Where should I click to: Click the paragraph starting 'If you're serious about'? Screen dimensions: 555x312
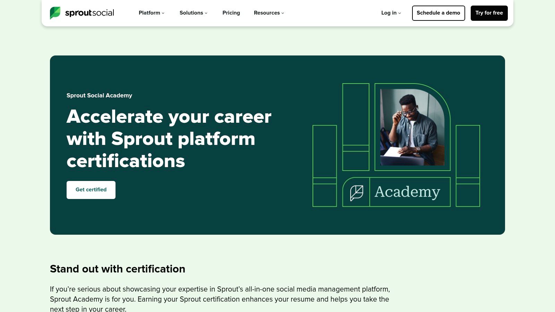pyautogui.click(x=220, y=299)
